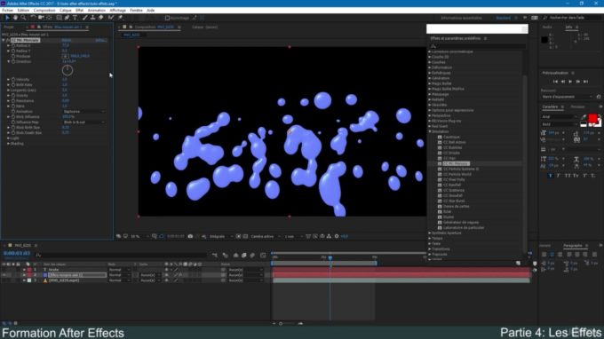Click the current time indicator in timeline

pyautogui.click(x=330, y=257)
